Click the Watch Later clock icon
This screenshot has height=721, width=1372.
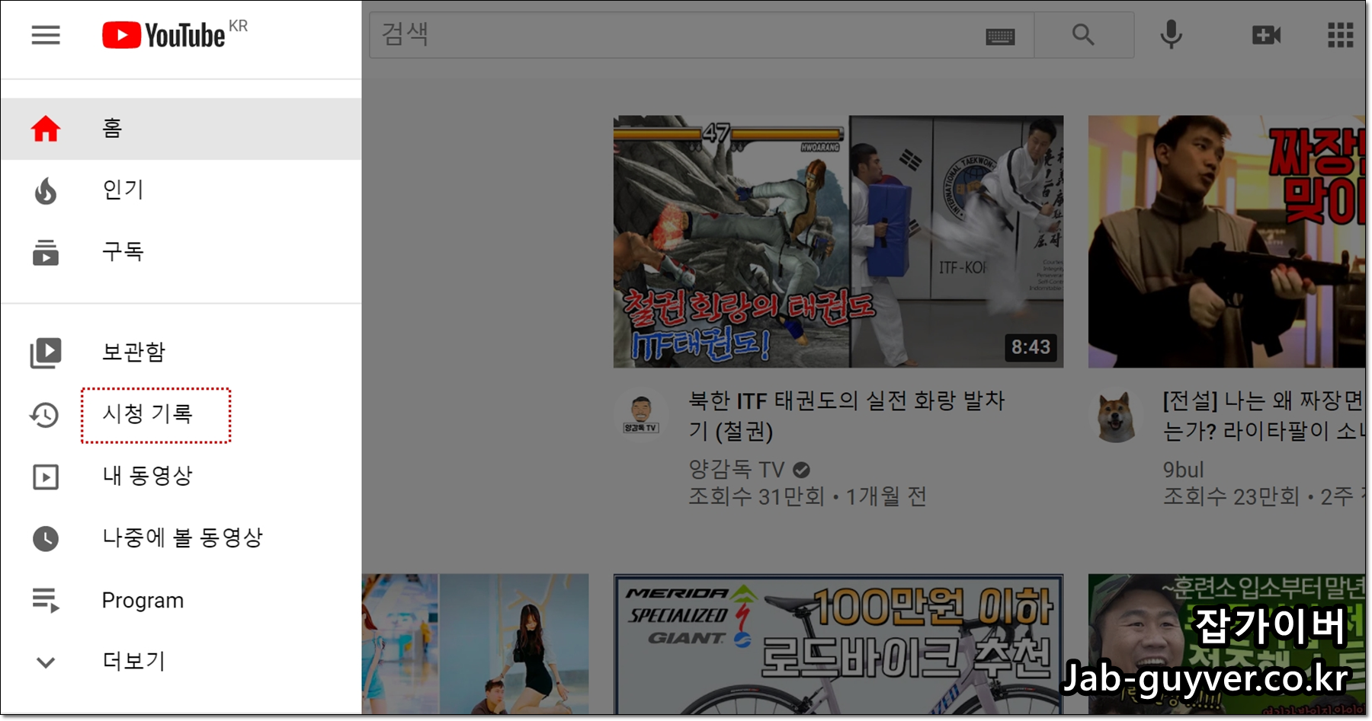46,538
